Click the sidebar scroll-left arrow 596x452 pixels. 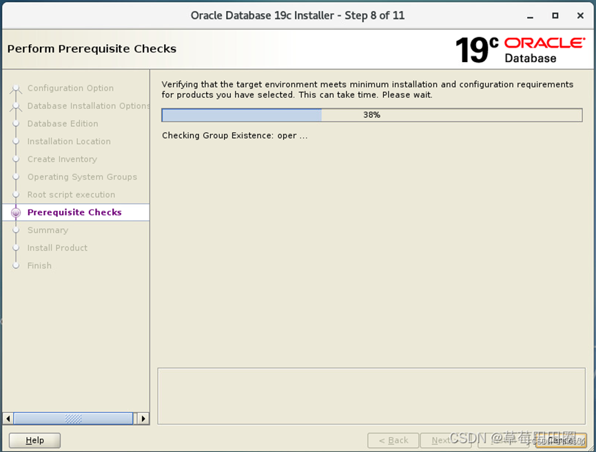(x=8, y=418)
